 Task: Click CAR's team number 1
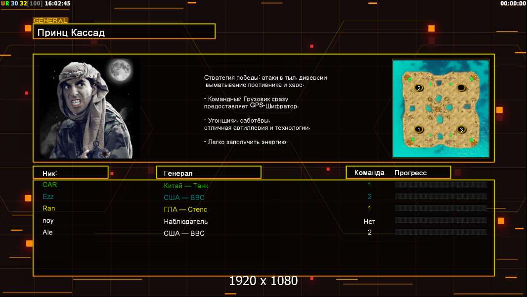(x=369, y=185)
